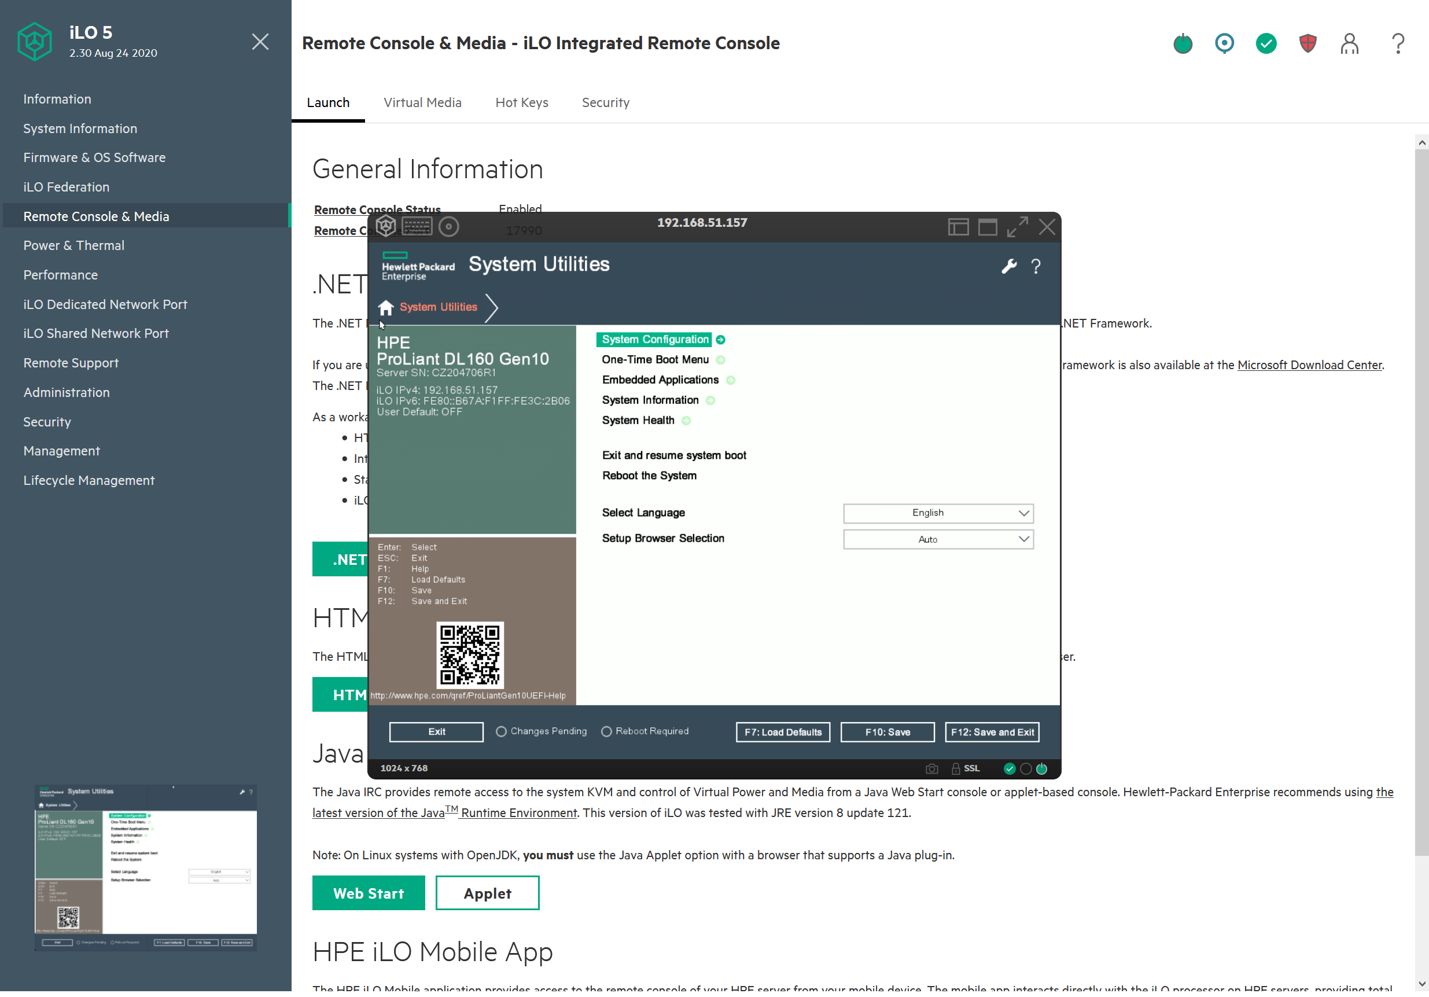Select the Reboot Required radio indicator
Image resolution: width=1429 pixels, height=997 pixels.
point(606,732)
